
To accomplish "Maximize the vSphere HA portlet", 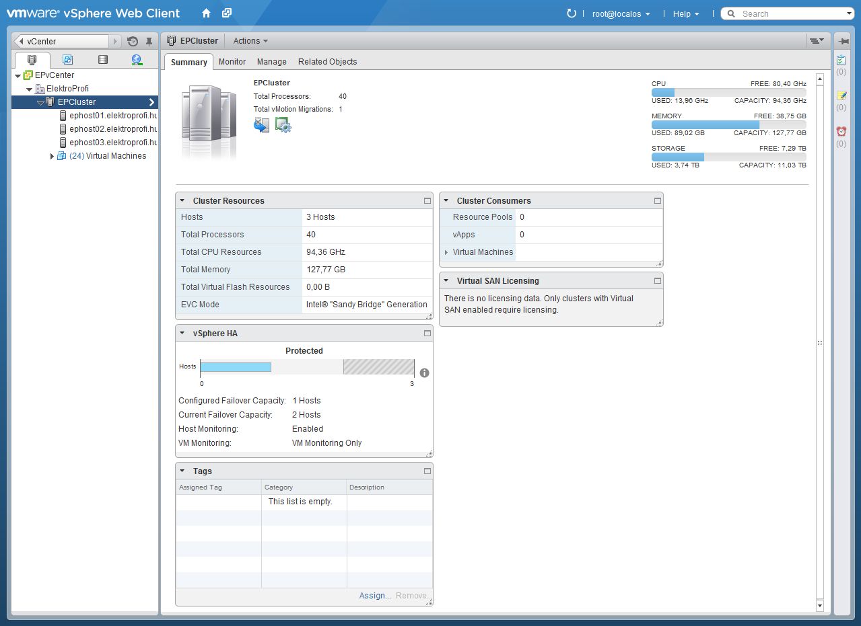I will (427, 333).
